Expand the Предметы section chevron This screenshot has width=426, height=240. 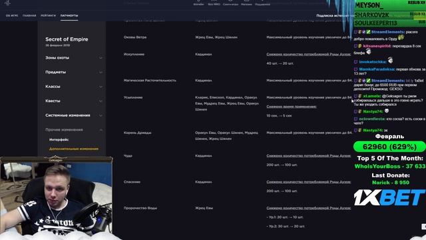101,73
